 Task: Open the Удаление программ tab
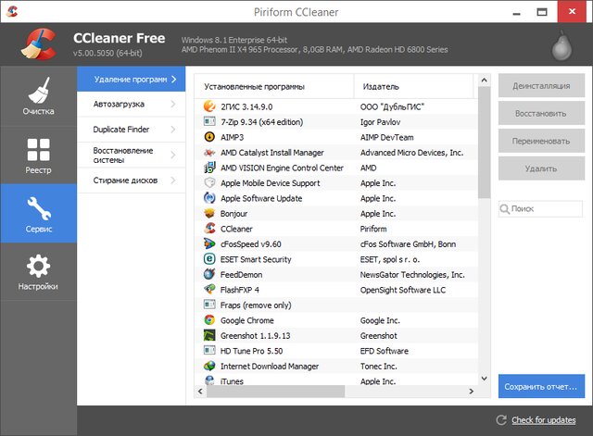coord(132,79)
